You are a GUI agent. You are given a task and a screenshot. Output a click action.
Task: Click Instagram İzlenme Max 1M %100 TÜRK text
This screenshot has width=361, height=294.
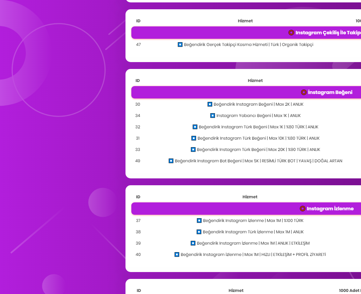point(253,221)
